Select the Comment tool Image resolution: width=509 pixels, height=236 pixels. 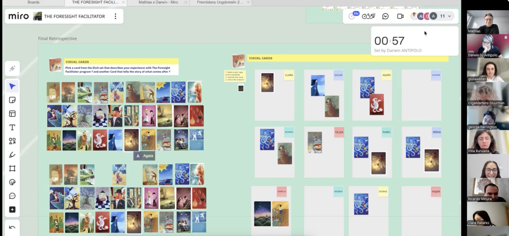(12, 196)
